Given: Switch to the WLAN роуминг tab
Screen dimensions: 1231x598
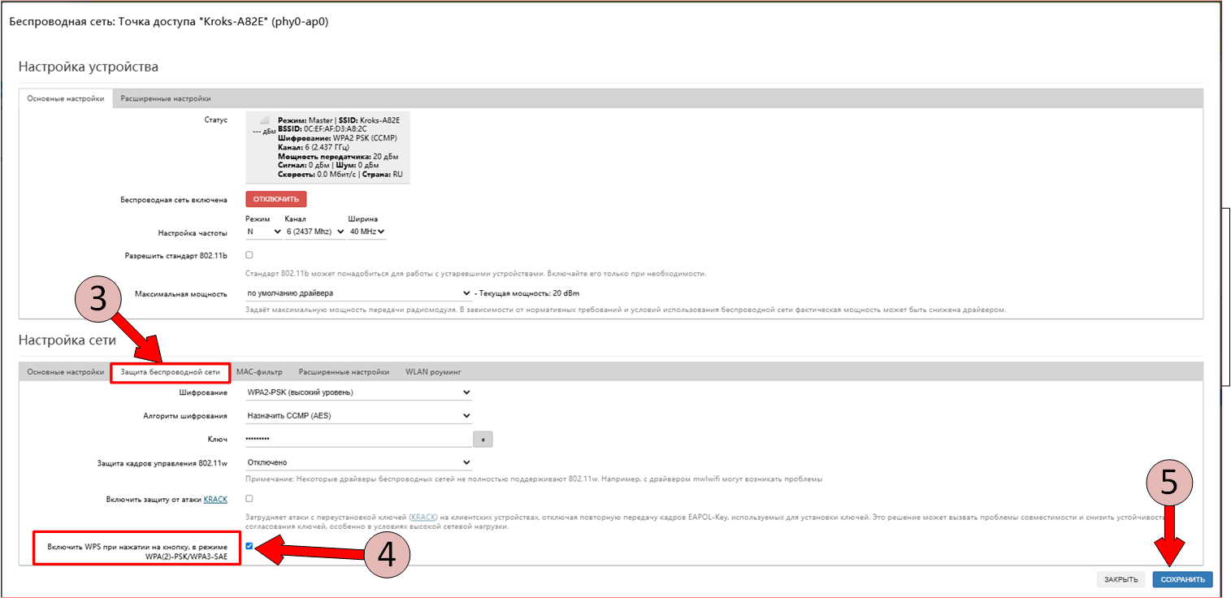Looking at the screenshot, I should point(433,372).
